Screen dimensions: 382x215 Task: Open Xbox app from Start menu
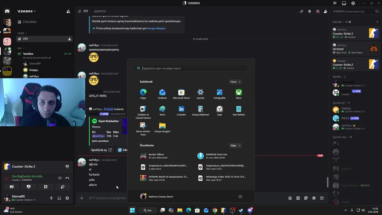coord(239,94)
